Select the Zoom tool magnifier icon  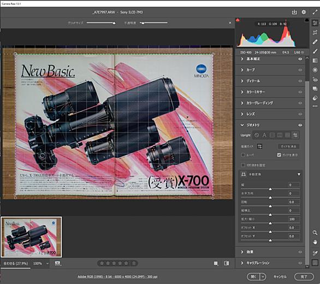(315, 233)
